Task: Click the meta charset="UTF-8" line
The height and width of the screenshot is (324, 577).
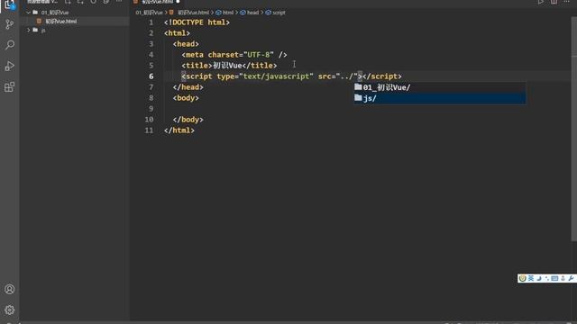Action: (x=234, y=55)
